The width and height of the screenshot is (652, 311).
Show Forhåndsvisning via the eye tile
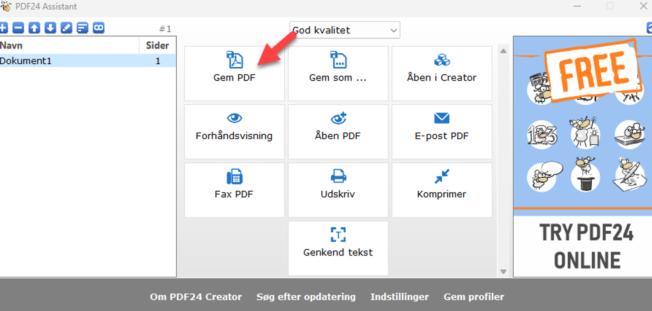tap(235, 132)
